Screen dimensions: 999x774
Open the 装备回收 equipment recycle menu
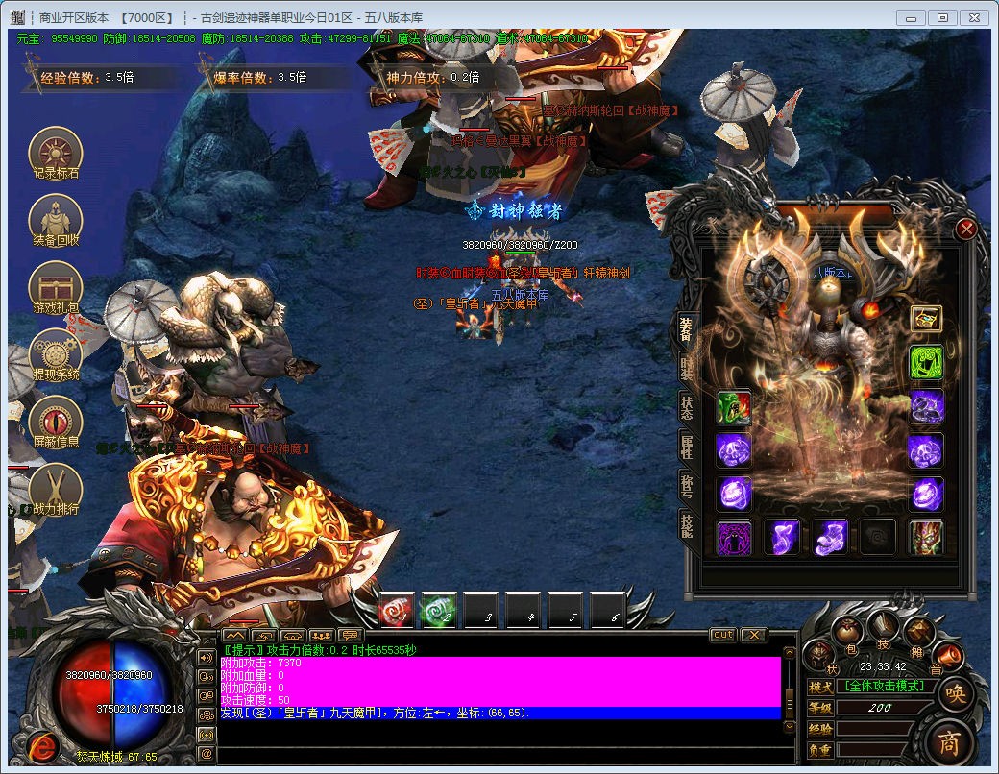[56, 221]
